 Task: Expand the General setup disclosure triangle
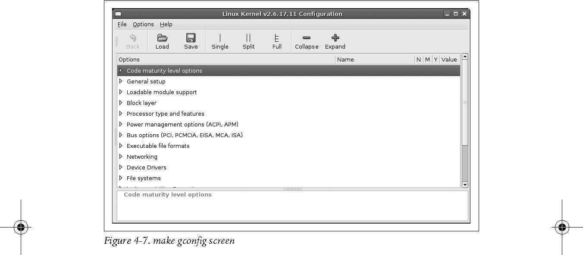coord(121,81)
